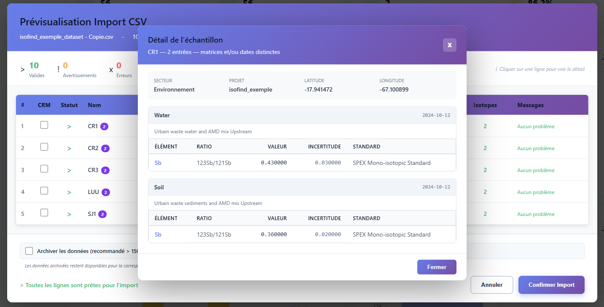Tick the CRM checkbox for row LUU
This screenshot has height=307, width=604.
pos(44,190)
